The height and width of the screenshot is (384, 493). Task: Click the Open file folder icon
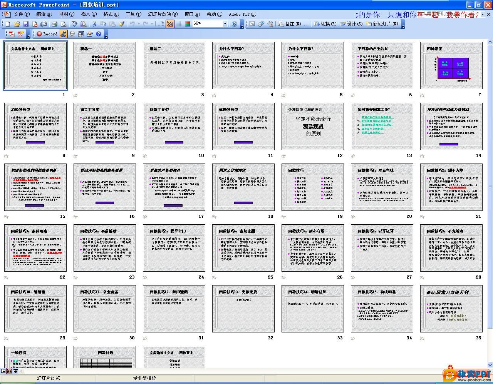click(17, 24)
